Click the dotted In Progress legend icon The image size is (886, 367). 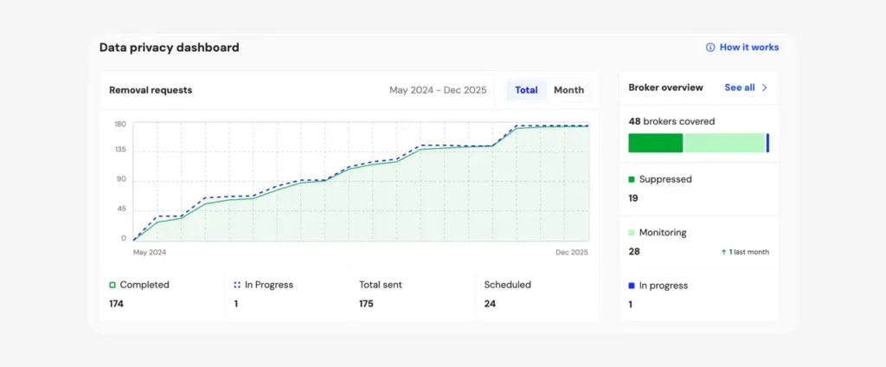tap(237, 285)
